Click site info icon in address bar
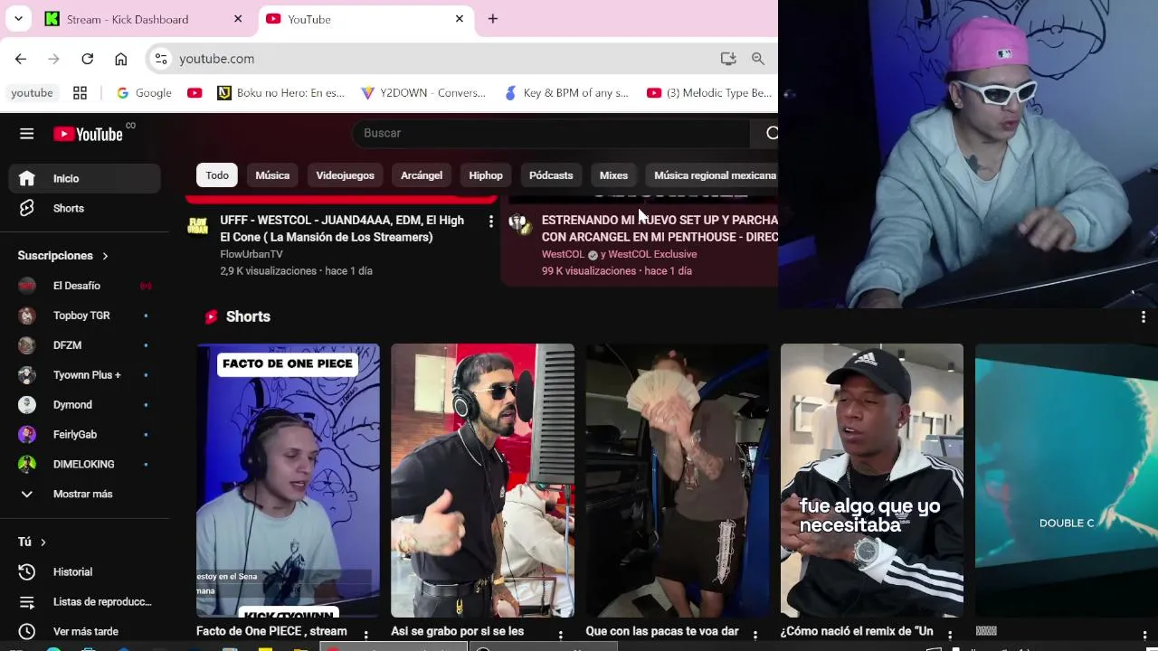1158x651 pixels. coord(160,59)
